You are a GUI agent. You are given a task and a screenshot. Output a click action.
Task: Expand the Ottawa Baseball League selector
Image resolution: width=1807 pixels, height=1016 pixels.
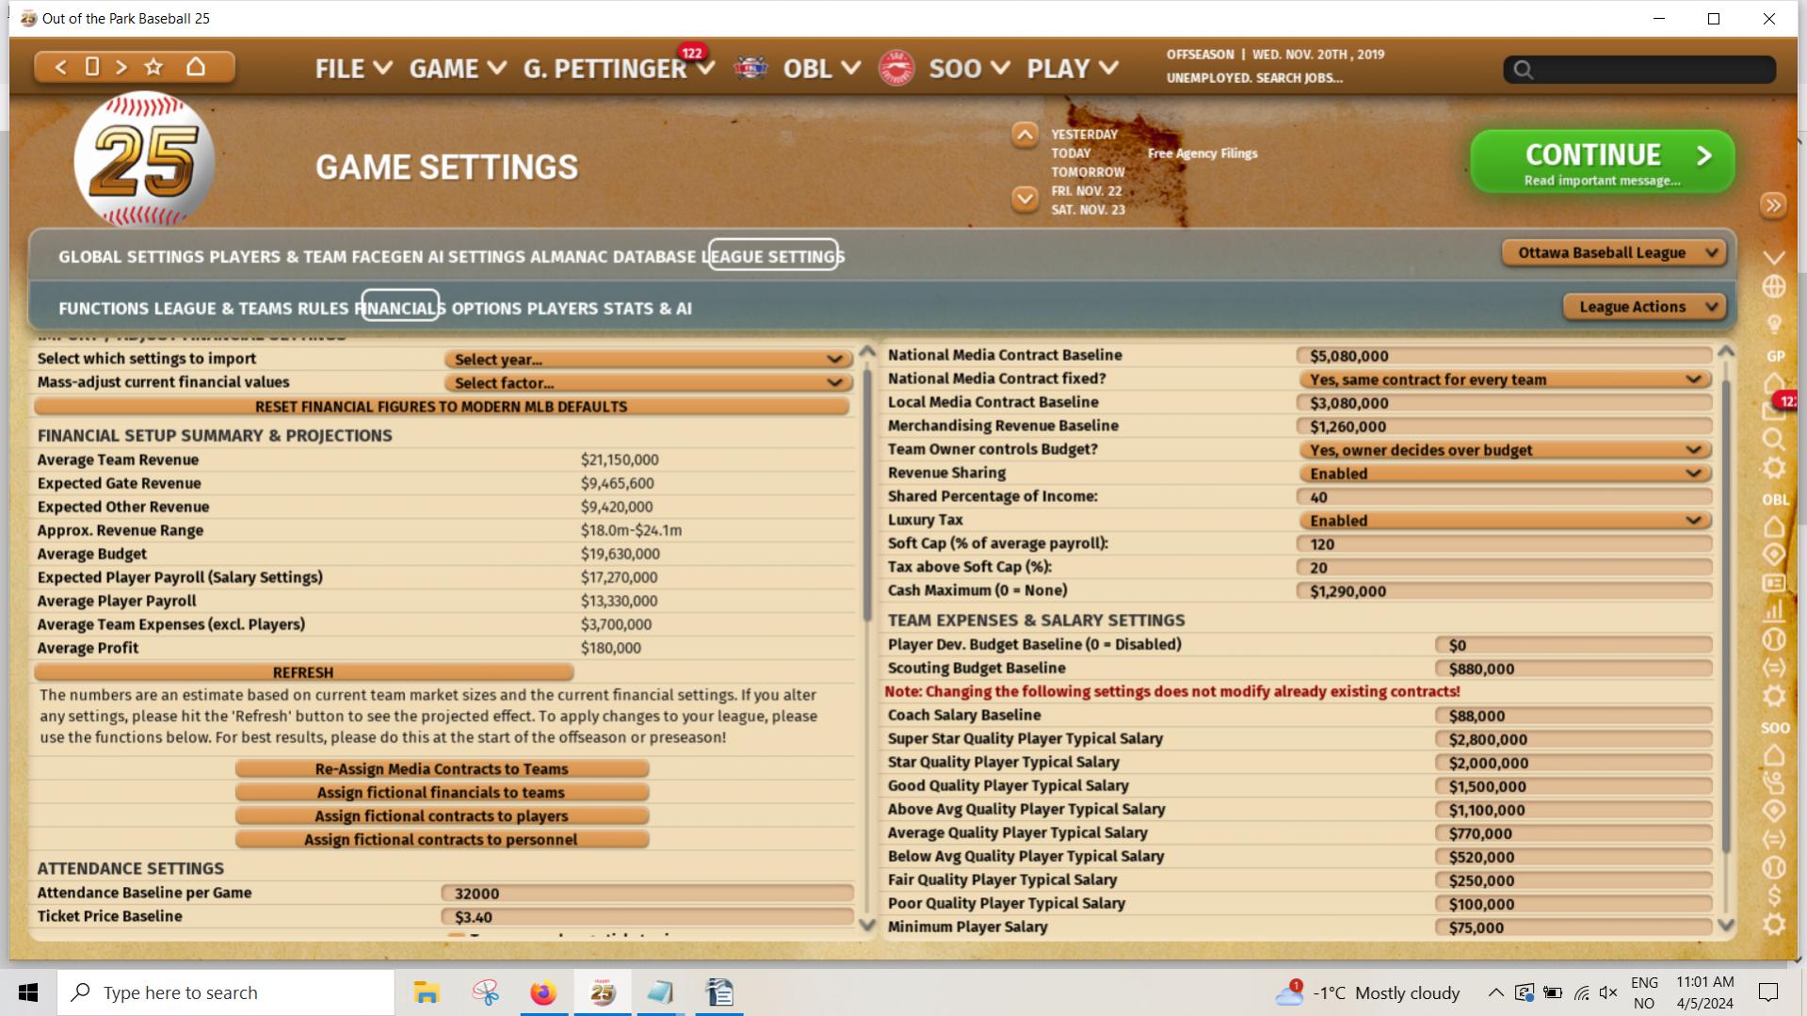1614,252
